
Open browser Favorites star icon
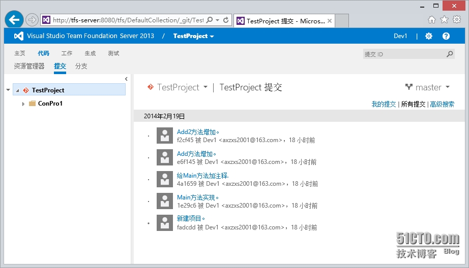click(444, 20)
